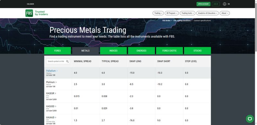Screen dimensions: 257x125
Task: Click Platinum swap short value -10.2
Action: [160, 84]
